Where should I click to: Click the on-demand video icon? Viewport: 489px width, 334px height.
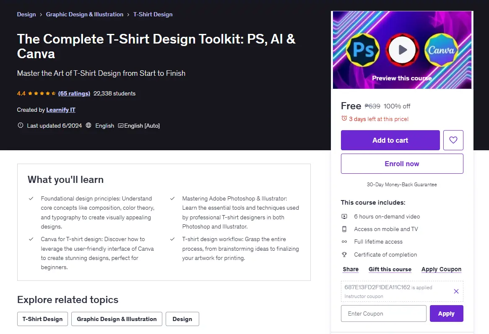(x=344, y=216)
